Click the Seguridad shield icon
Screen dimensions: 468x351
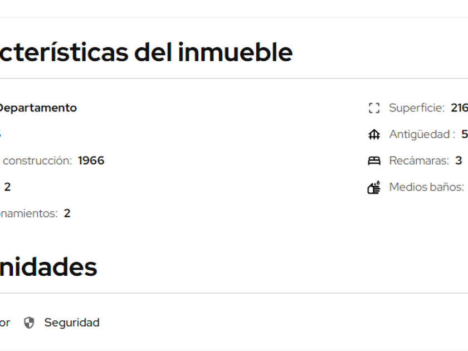pyautogui.click(x=29, y=323)
